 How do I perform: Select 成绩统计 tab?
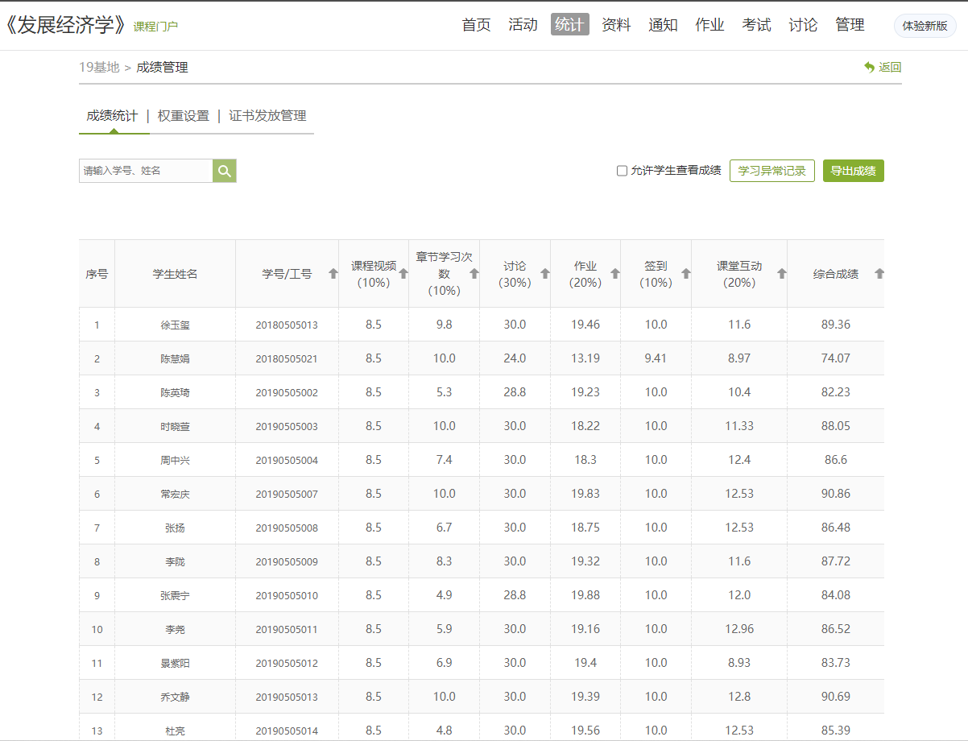(112, 116)
